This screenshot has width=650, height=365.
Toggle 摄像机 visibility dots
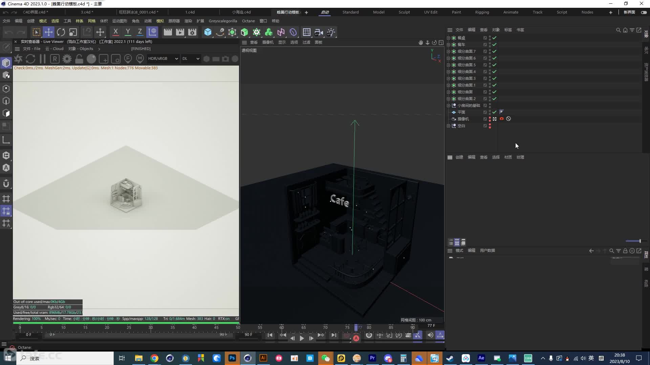pyautogui.click(x=490, y=119)
